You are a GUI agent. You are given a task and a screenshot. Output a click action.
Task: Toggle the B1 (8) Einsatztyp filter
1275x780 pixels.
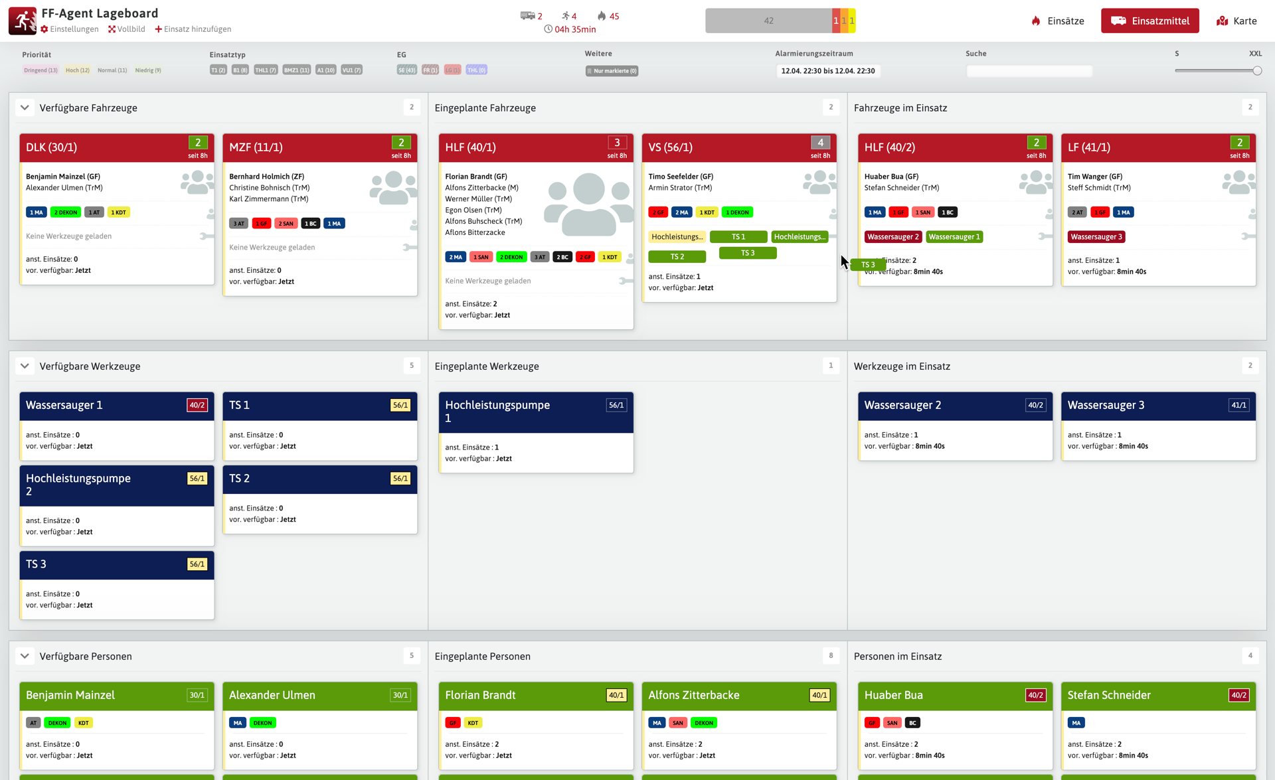click(x=240, y=70)
